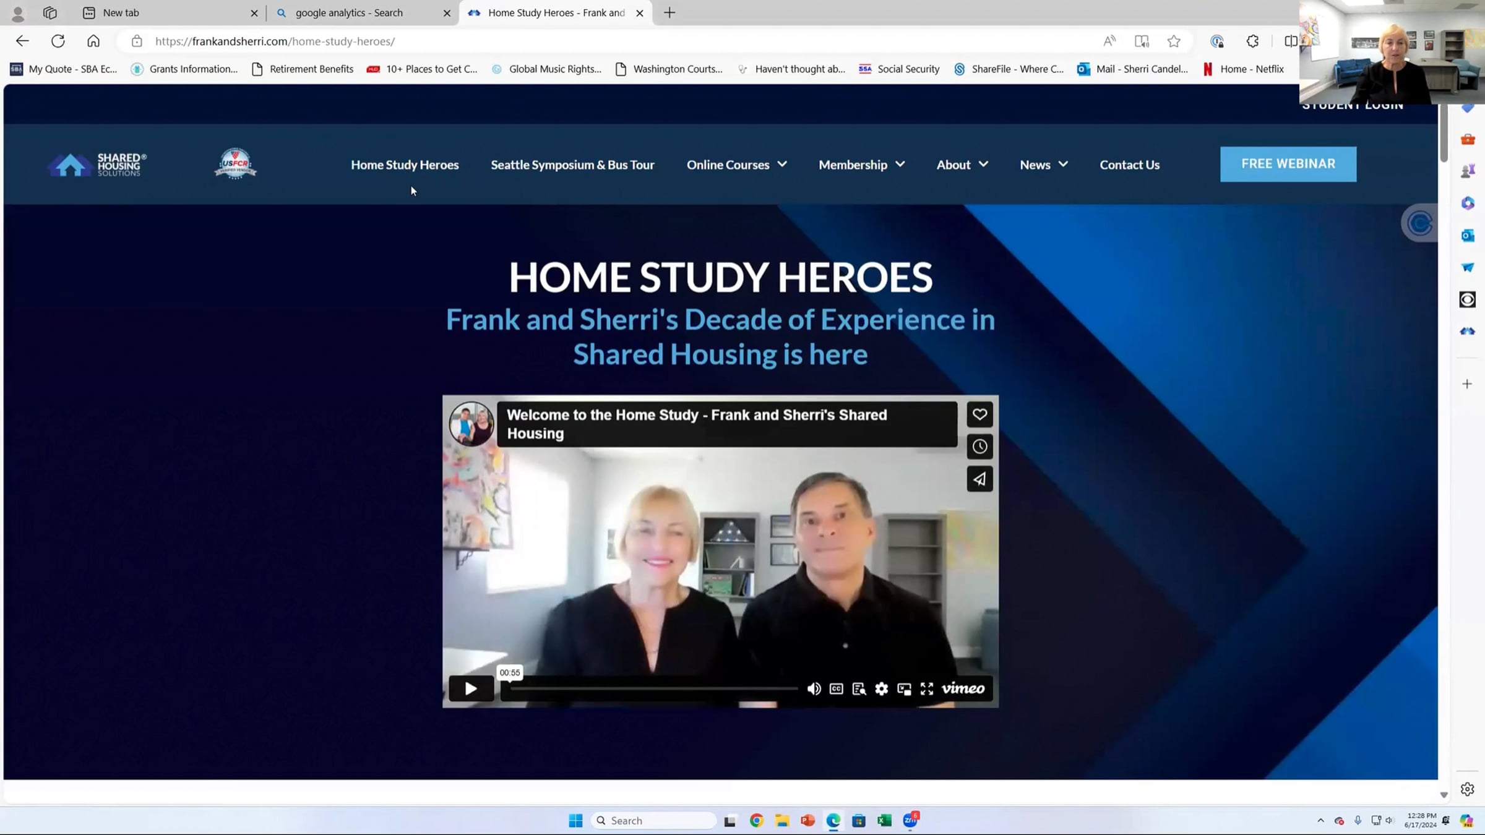Image resolution: width=1485 pixels, height=835 pixels.
Task: Click the FREE WEBINAR button
Action: (x=1288, y=164)
